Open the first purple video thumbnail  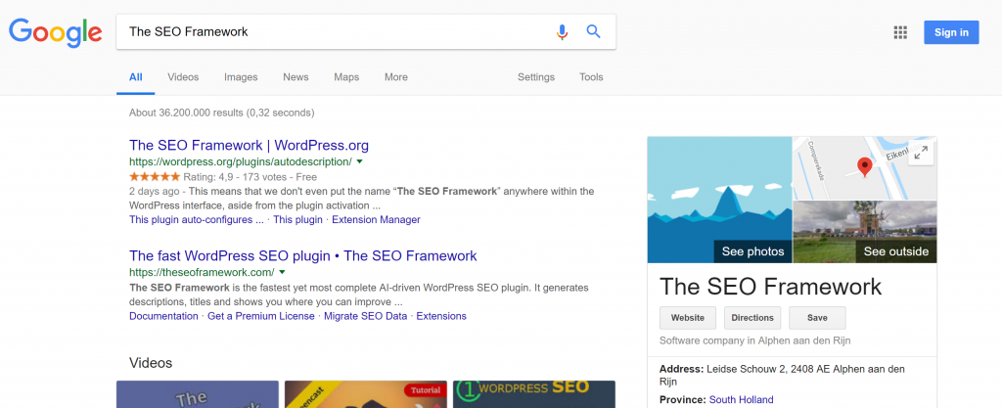(198, 394)
